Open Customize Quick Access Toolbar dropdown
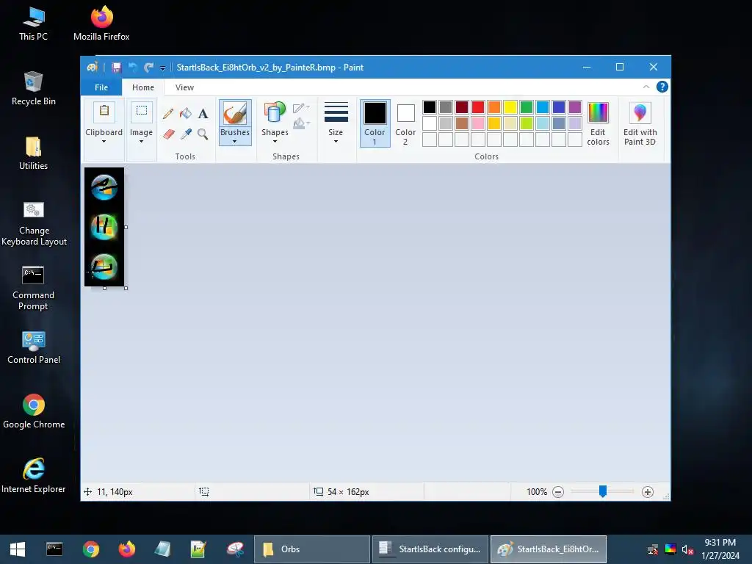 [x=162, y=68]
